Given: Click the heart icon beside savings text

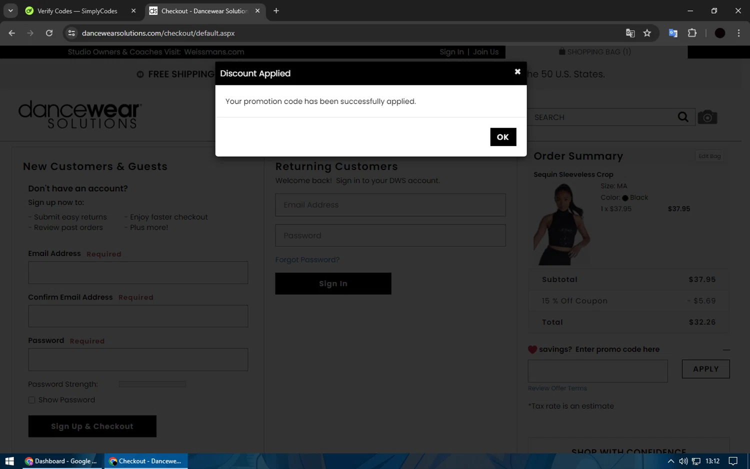Looking at the screenshot, I should click(x=532, y=349).
